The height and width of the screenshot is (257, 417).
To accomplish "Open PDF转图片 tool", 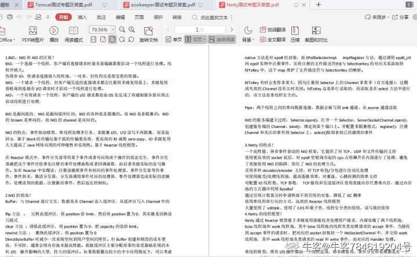I will 32,34.
